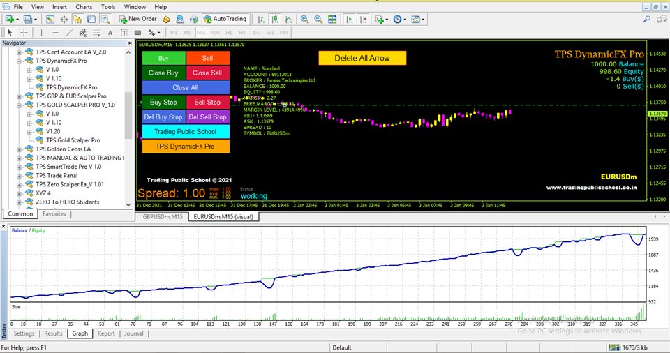Expand the TPS Cent Account EA V_2.0 node
This screenshot has height=353, width=670.
(x=19, y=52)
